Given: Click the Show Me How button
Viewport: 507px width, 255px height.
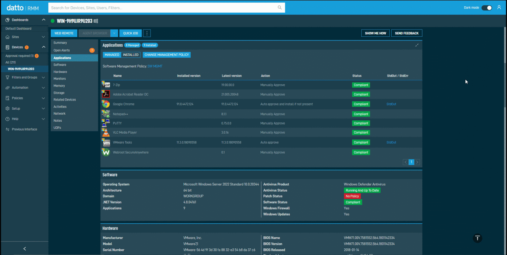Looking at the screenshot, I should 375,33.
